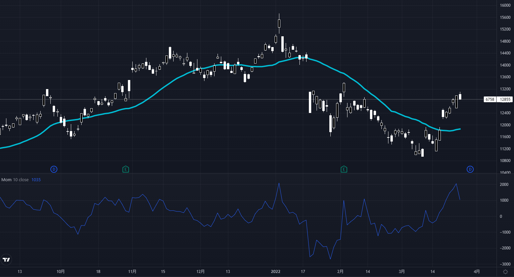Select the right end of cyan moving average
The image size is (514, 277).
tap(459, 129)
